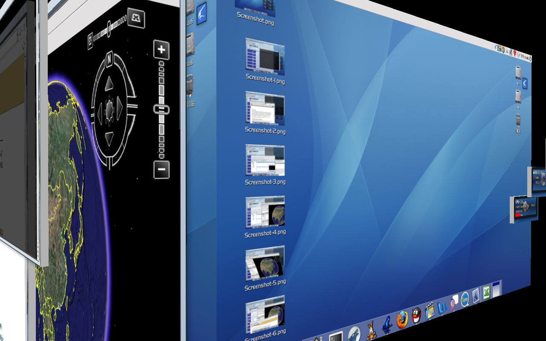Select the Screenshot-3.png desktop file

(x=265, y=164)
